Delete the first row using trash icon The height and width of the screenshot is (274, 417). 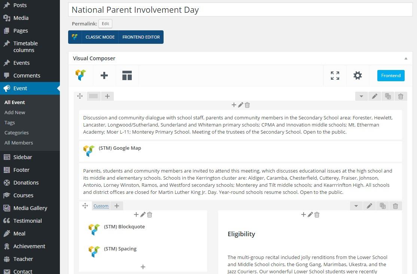pos(401,96)
